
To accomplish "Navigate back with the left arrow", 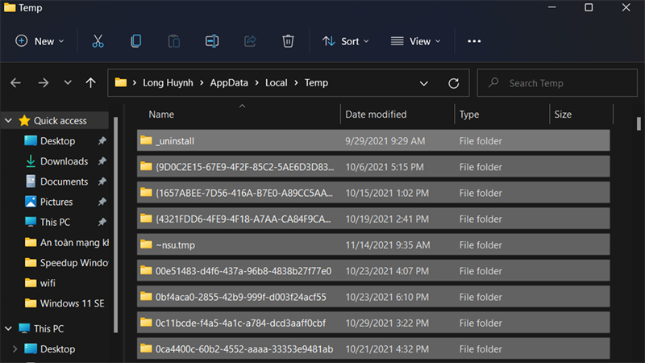I will click(x=16, y=83).
